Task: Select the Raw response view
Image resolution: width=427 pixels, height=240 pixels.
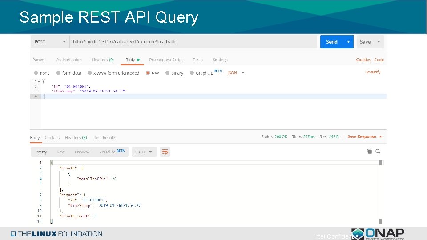Action: pos(61,152)
